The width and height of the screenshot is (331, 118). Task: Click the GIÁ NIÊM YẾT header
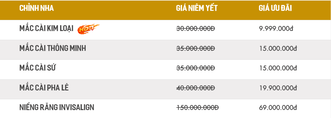[197, 8]
